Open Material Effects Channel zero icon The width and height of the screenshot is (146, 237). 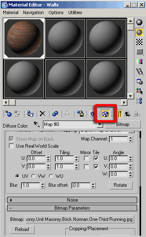point(92,113)
